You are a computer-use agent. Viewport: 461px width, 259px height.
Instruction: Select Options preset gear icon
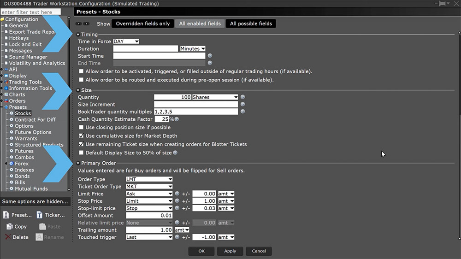(x=12, y=126)
